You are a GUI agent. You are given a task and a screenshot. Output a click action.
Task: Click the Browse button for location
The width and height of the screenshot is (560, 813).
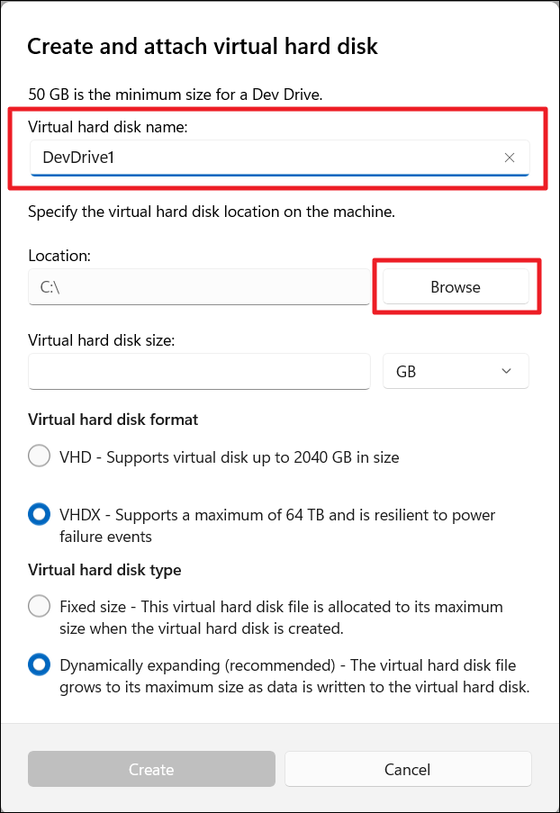(456, 287)
